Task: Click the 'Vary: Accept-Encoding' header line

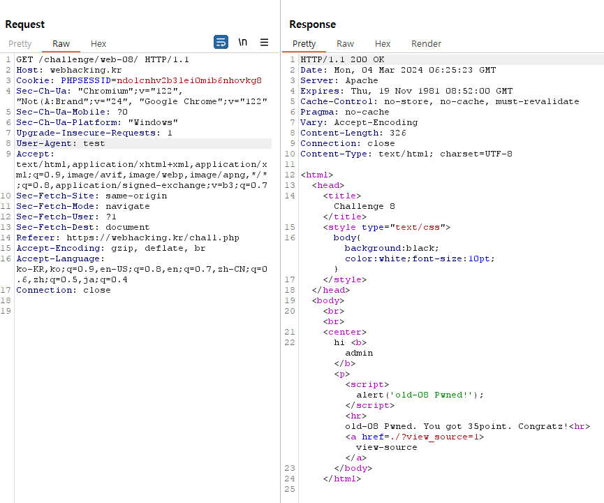Action: [x=359, y=122]
